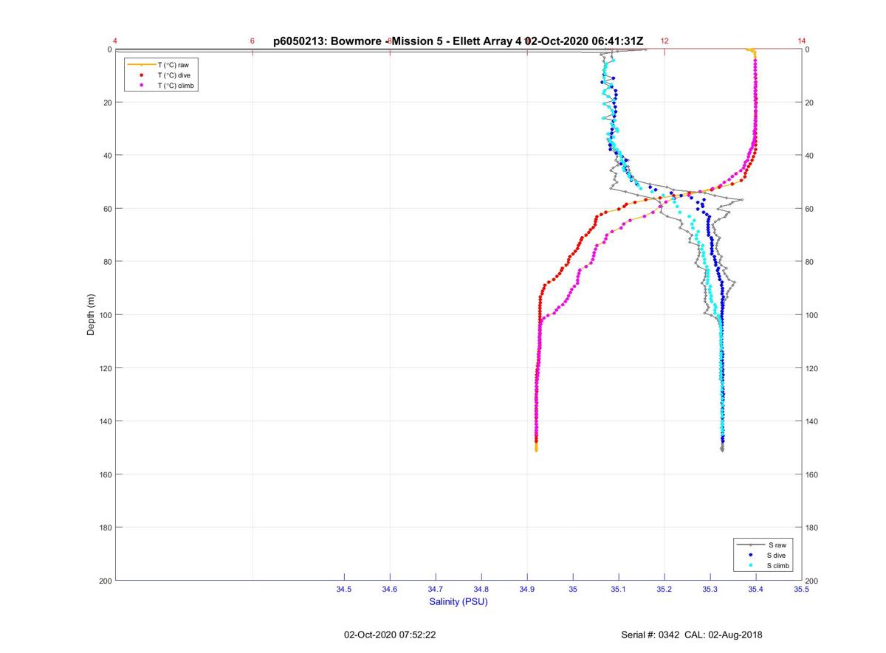
Task: Click the plot title 'p6050213: Bowmore Mission 5'
Action: click(458, 41)
